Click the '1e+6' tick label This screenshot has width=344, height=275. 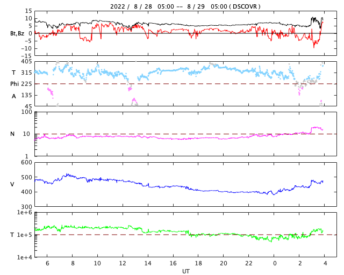(25, 212)
